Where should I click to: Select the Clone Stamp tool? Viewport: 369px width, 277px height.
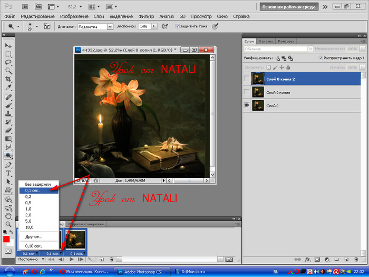point(8,113)
